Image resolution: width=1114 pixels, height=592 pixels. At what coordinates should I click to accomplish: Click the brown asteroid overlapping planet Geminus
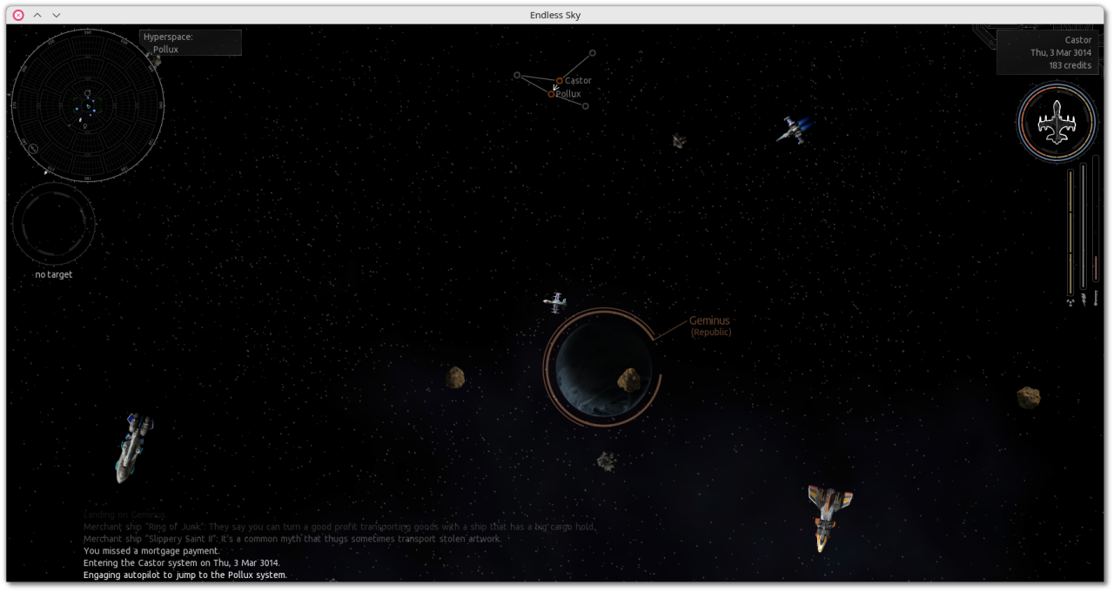click(629, 379)
